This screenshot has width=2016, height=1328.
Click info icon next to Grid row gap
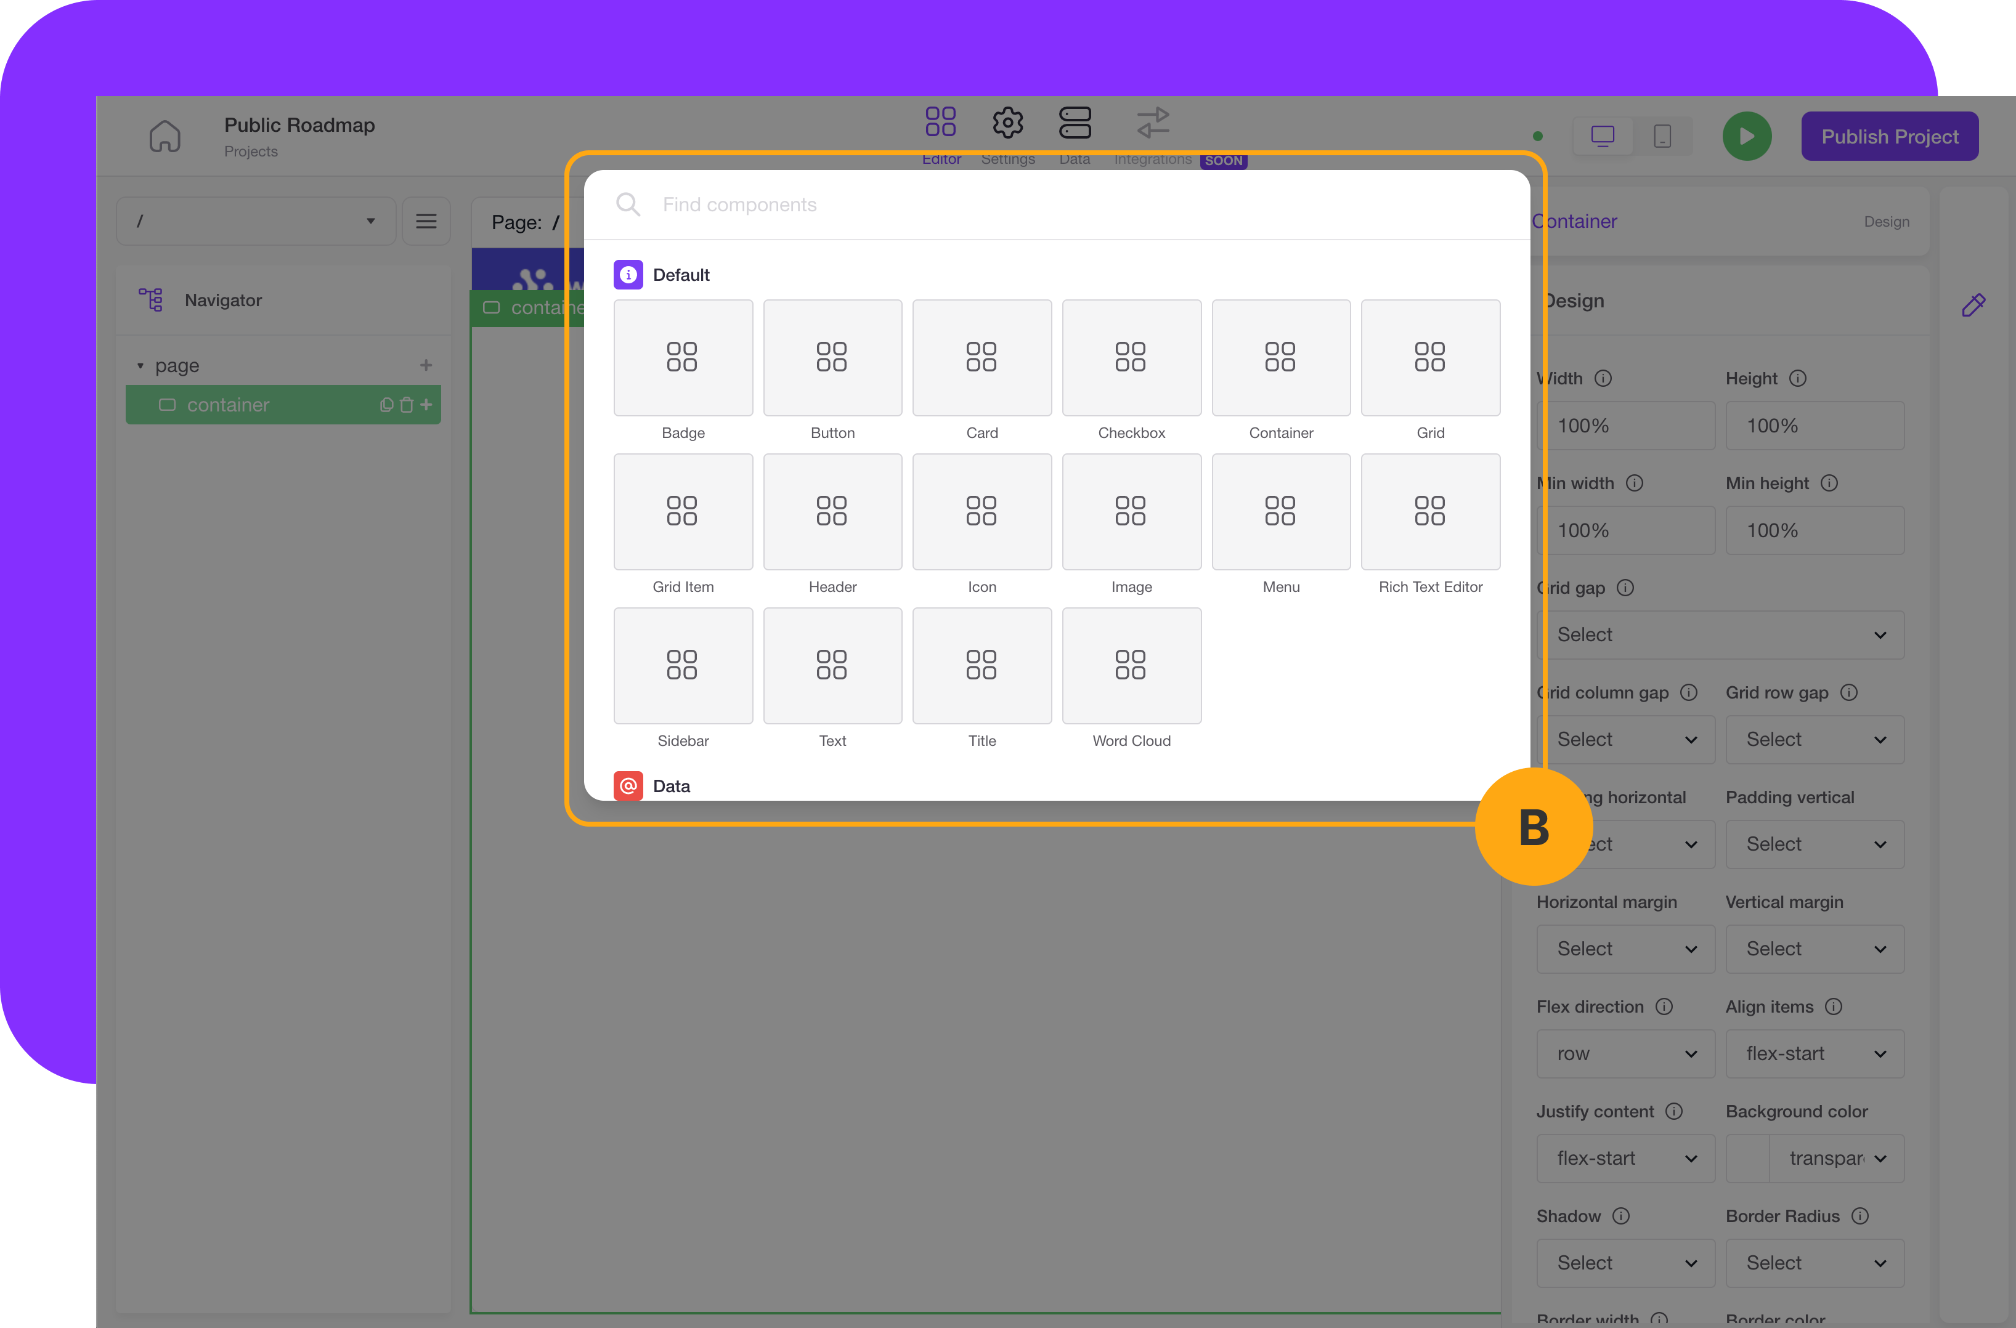click(x=1848, y=693)
